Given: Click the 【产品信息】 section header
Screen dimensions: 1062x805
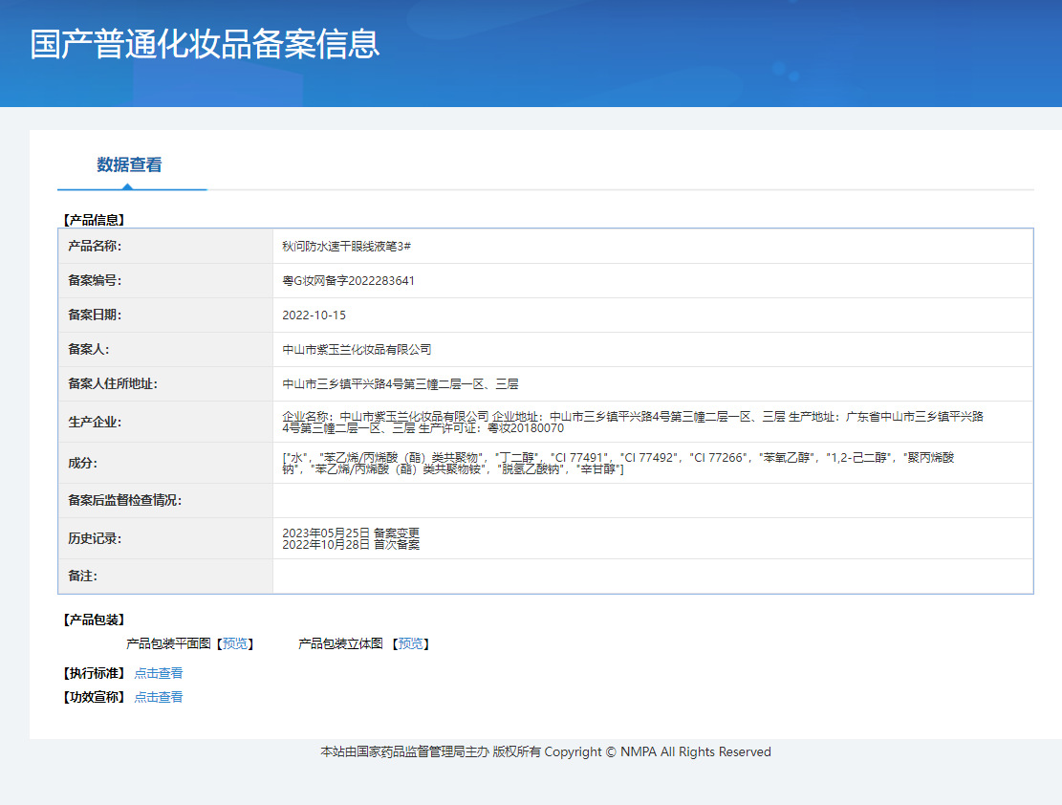Looking at the screenshot, I should coord(93,220).
